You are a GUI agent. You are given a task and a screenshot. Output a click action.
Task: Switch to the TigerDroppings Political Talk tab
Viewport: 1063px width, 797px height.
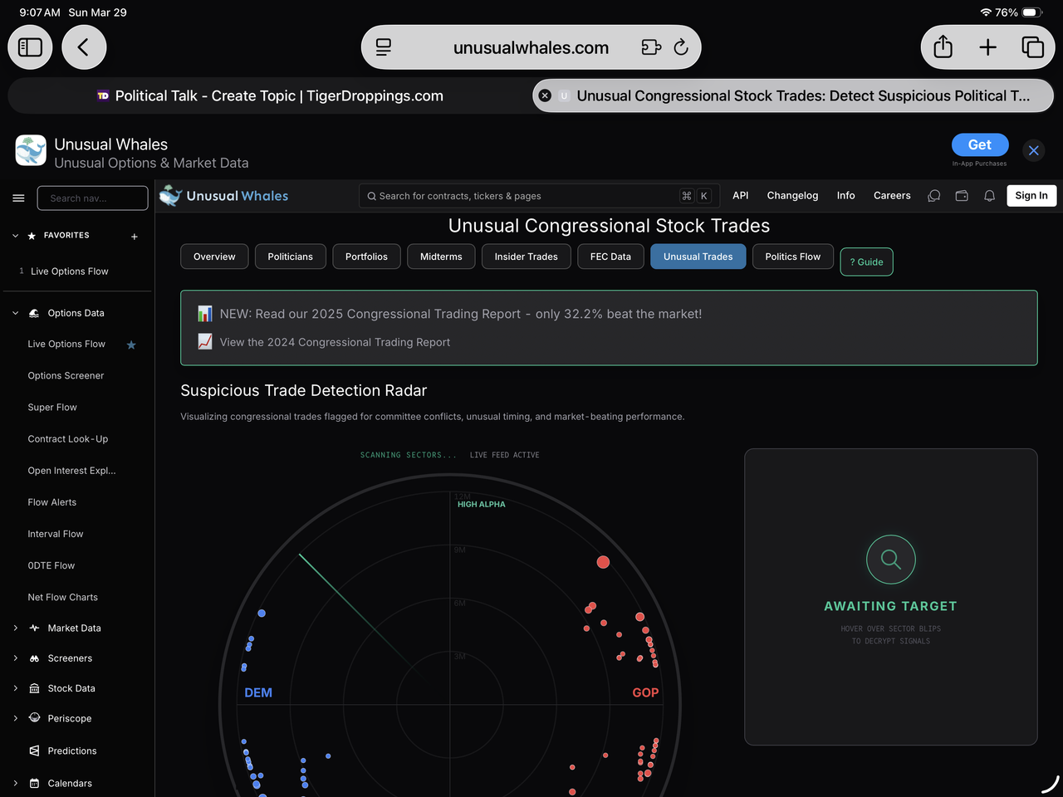270,95
